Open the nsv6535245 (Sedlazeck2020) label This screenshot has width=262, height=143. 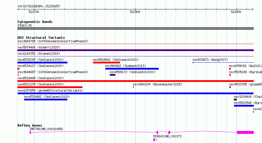41,60
